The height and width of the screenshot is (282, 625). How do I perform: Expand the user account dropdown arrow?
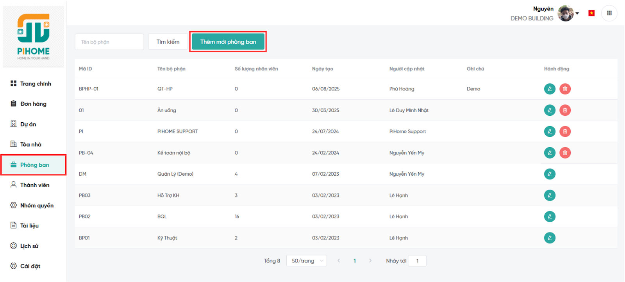click(x=577, y=13)
